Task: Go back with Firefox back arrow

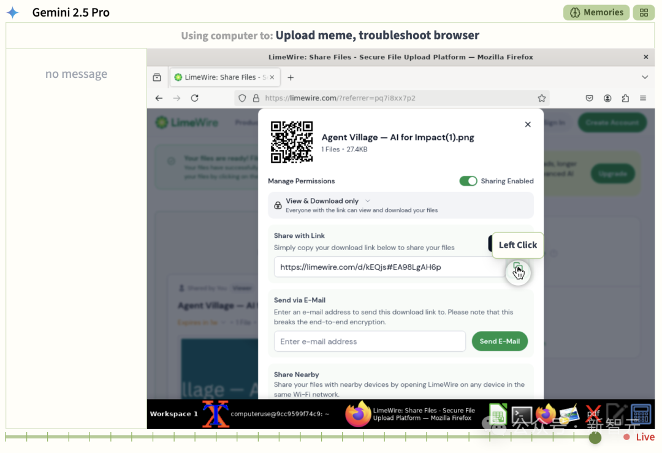Action: click(x=159, y=98)
